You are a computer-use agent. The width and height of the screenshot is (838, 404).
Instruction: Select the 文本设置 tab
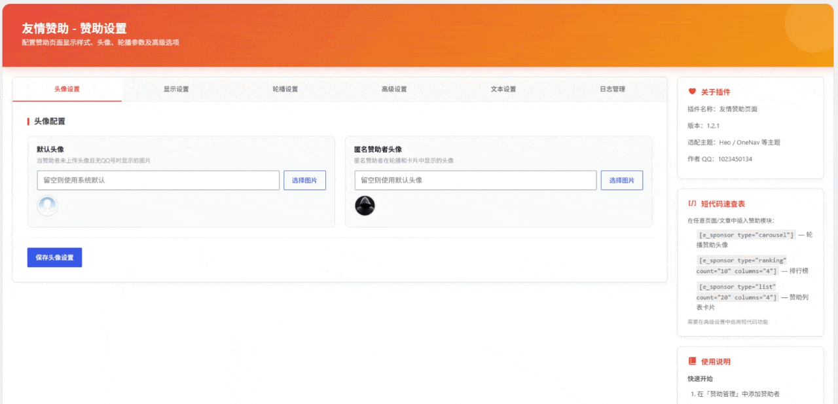(x=503, y=89)
